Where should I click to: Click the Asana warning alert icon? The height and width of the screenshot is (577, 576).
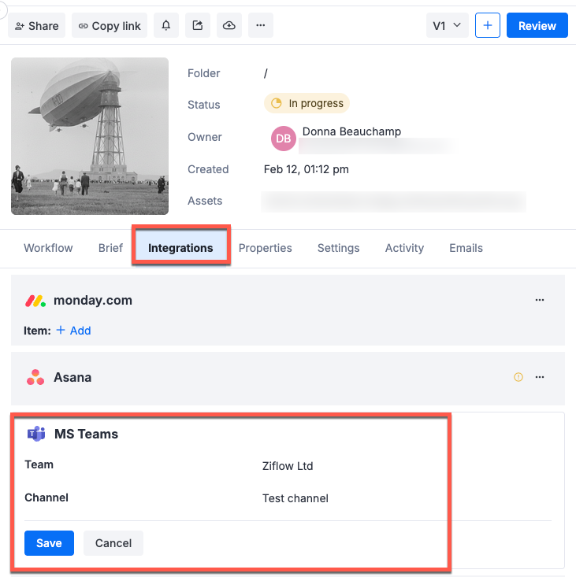click(518, 377)
